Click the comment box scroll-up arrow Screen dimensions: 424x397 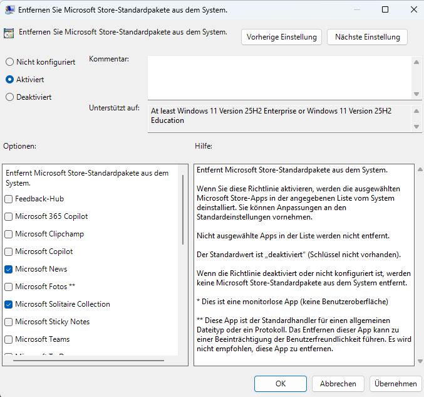416,61
